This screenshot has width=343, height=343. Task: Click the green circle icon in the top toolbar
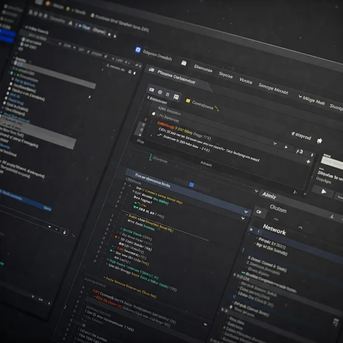tap(68, 9)
